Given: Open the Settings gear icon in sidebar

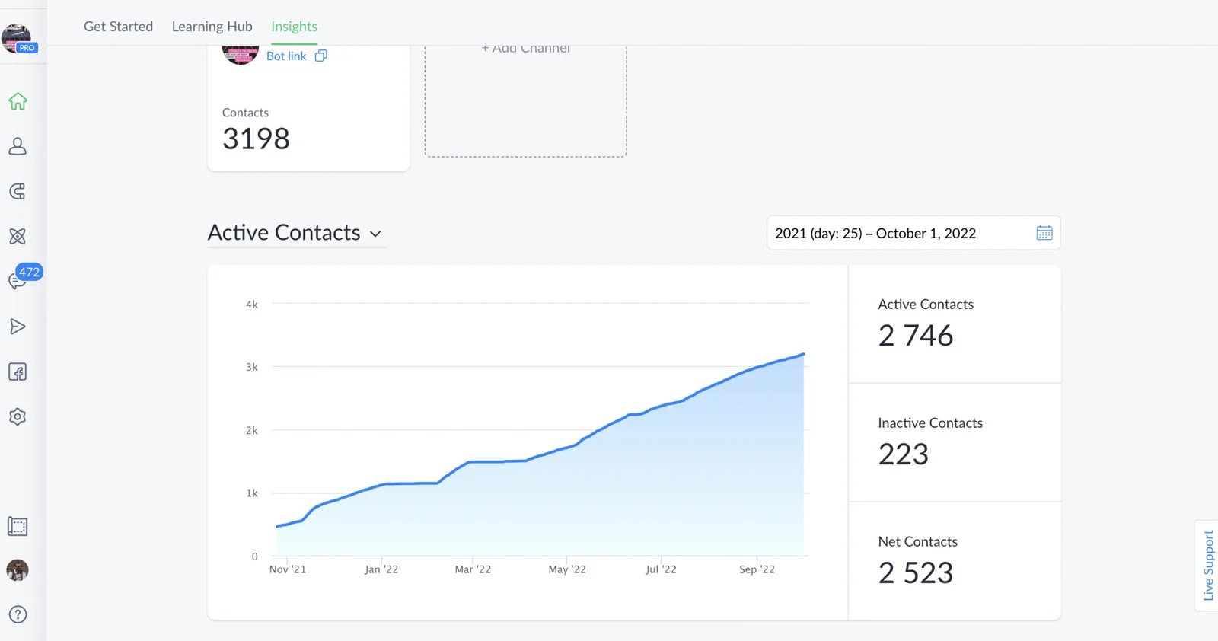Looking at the screenshot, I should (x=18, y=416).
